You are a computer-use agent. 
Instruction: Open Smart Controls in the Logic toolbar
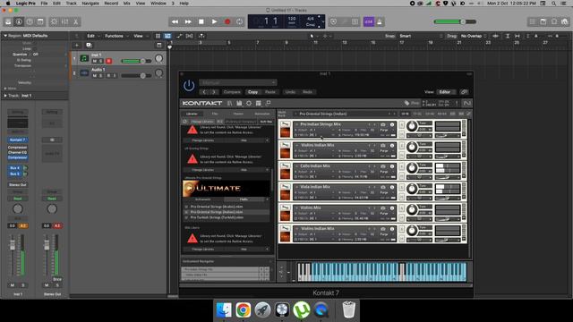coord(54,21)
